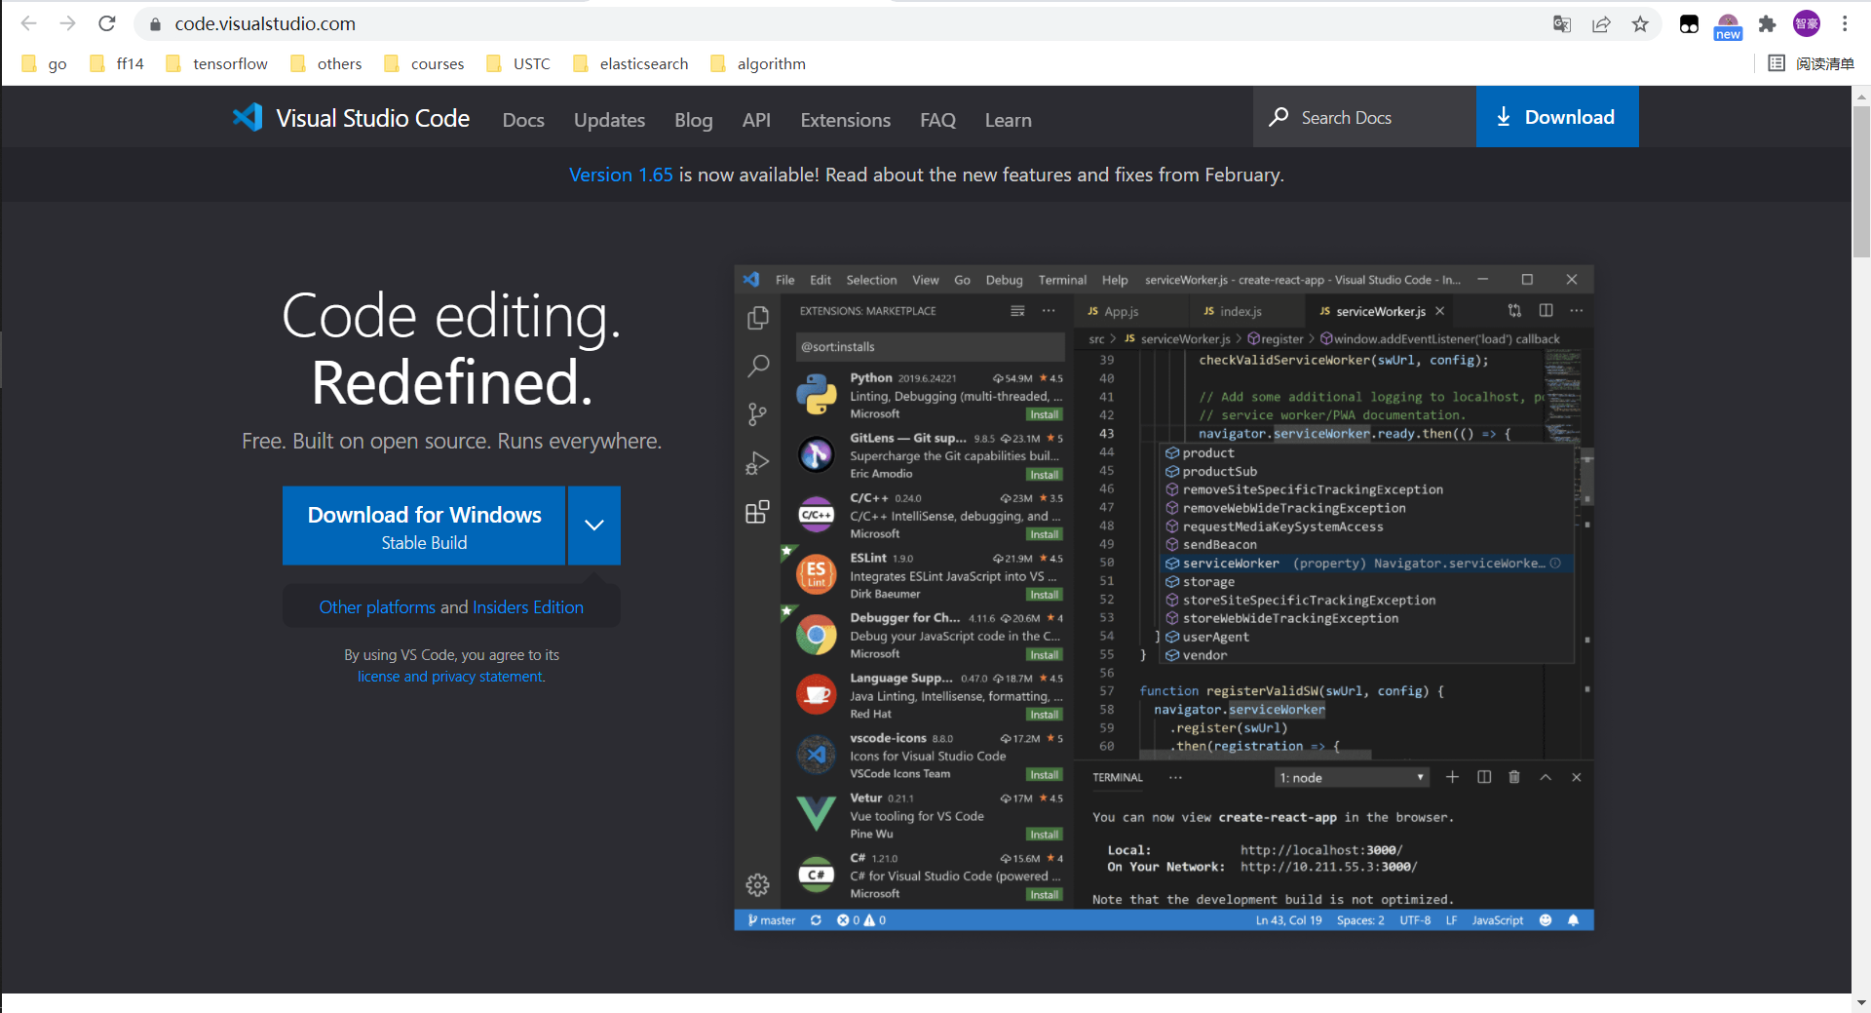Click the Visual Studio Code logo icon

[x=248, y=118]
